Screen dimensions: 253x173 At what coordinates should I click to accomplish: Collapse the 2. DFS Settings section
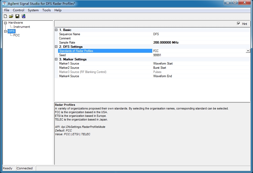(56, 46)
